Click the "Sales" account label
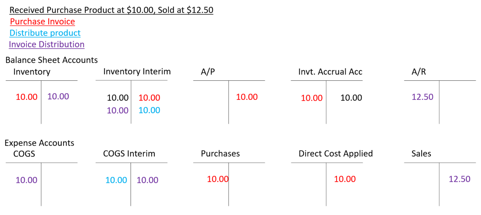 tap(421, 154)
